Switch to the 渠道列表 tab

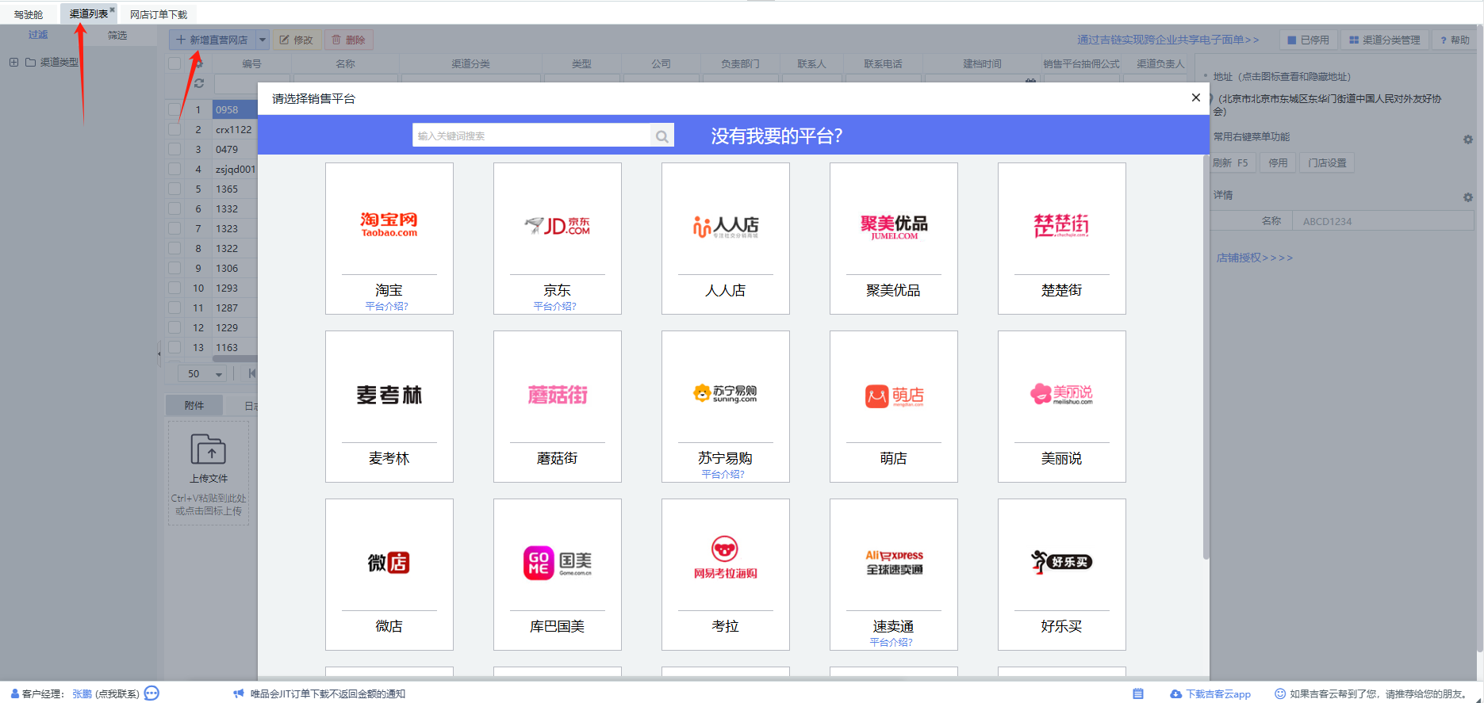pyautogui.click(x=88, y=14)
